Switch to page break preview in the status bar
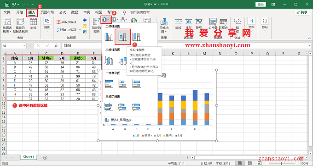This screenshot has height=166, width=313. (x=260, y=163)
